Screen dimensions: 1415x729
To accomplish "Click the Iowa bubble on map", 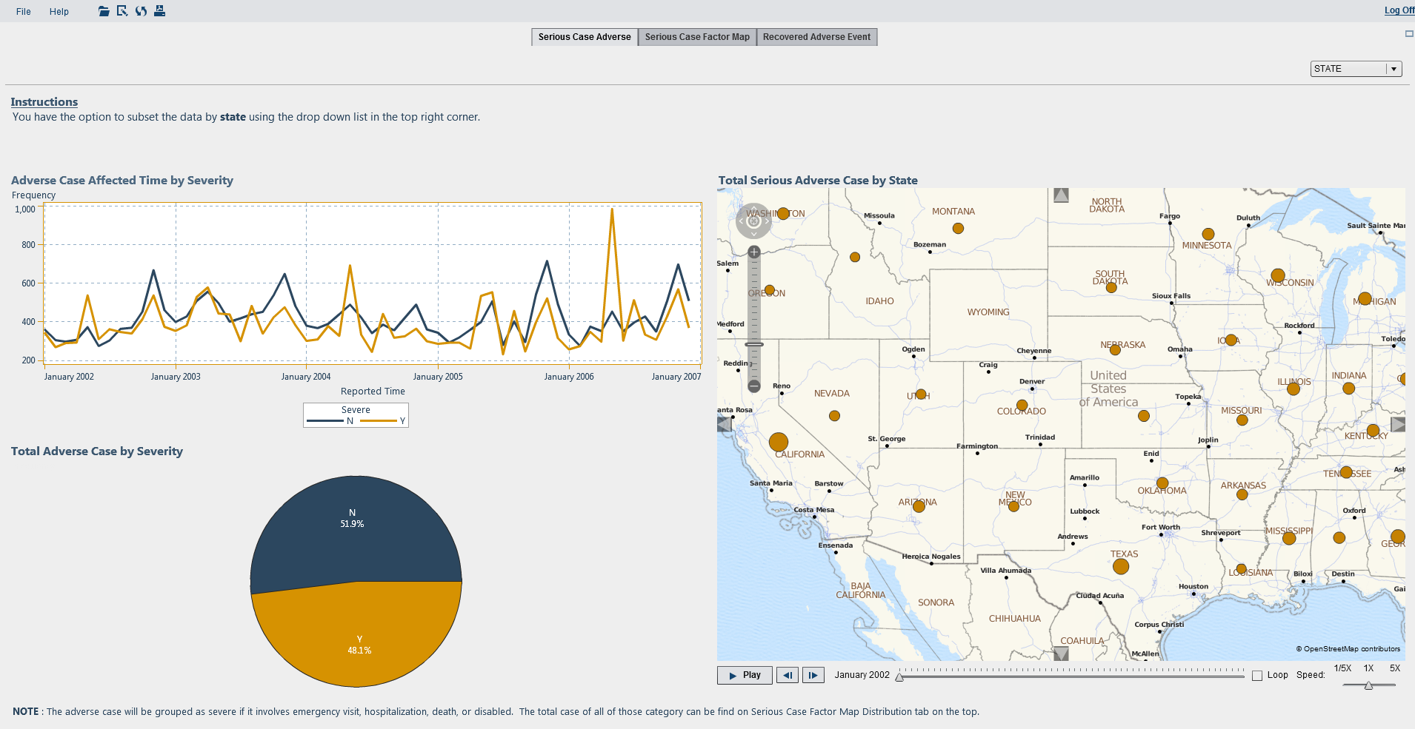I will pyautogui.click(x=1231, y=340).
